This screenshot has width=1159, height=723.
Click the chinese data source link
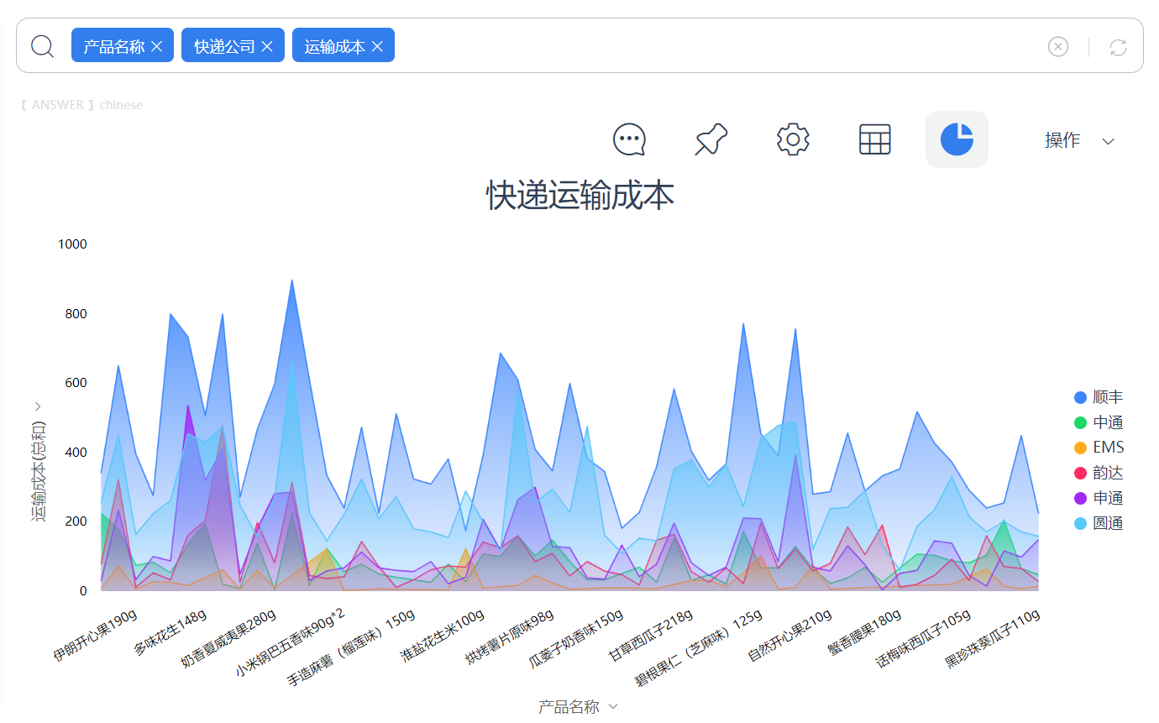coord(120,104)
